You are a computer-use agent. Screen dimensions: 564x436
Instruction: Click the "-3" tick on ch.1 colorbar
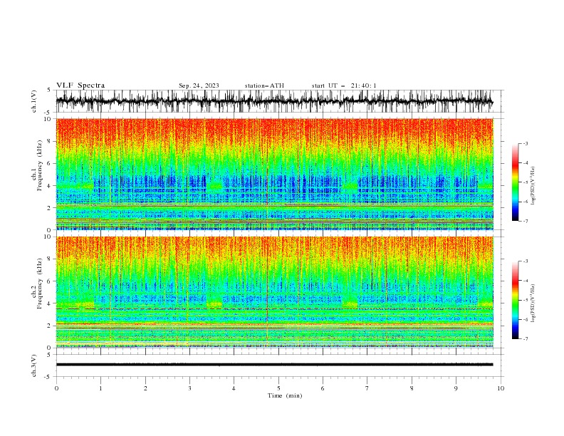526,143
